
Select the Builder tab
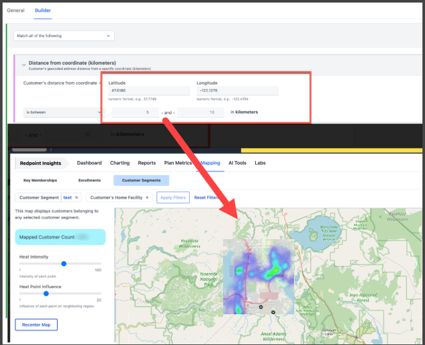[43, 11]
